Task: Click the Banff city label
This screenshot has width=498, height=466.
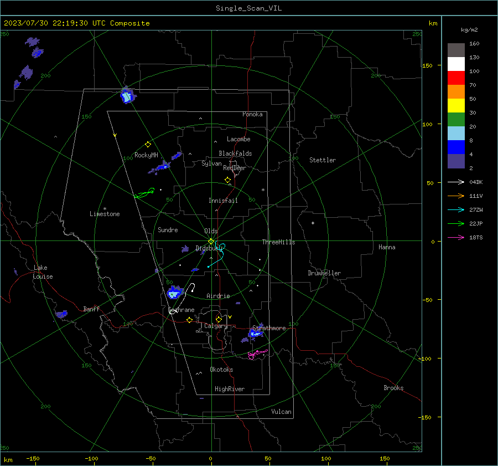Action: pyautogui.click(x=91, y=309)
